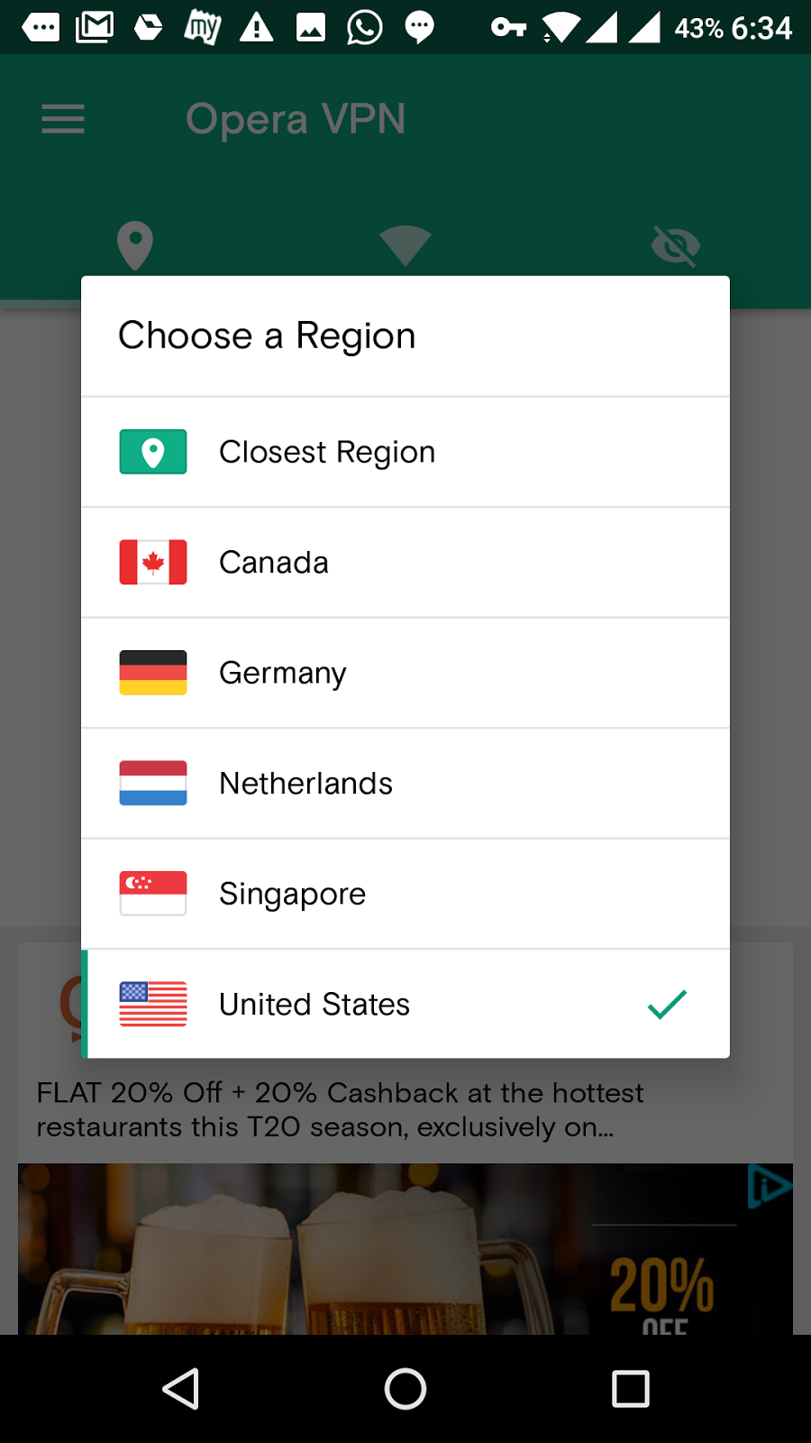Open the AdChoices icon on the ad
The height and width of the screenshot is (1443, 811).
pos(770,1186)
